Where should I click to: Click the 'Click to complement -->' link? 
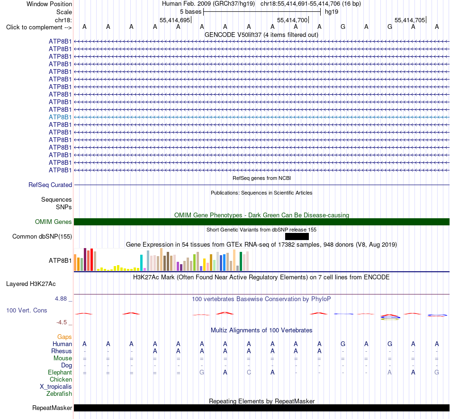tap(39, 27)
